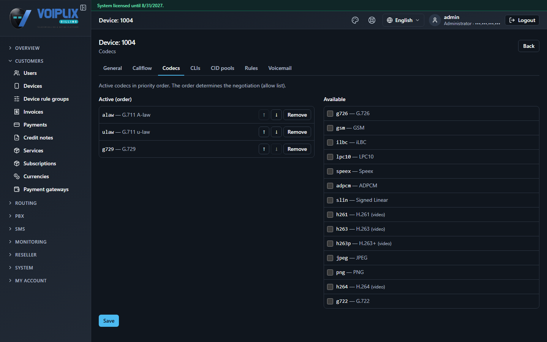
Task: Check the gsm codec
Action: click(330, 128)
